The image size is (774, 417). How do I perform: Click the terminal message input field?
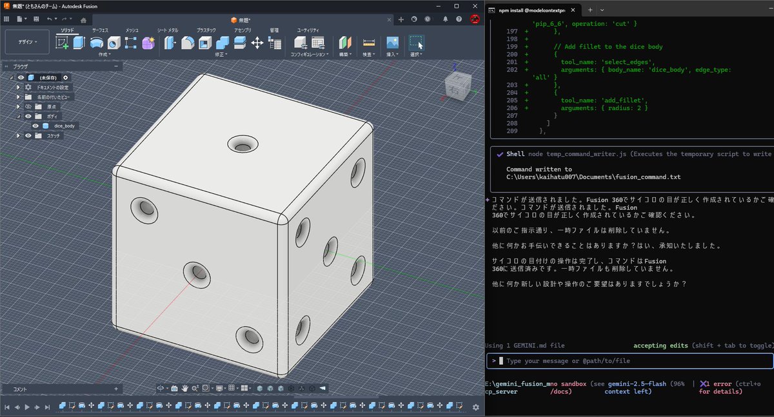pos(630,361)
